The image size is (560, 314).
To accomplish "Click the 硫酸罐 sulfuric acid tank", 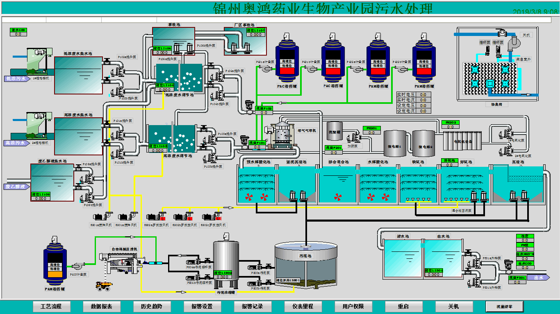I will click(x=335, y=132).
